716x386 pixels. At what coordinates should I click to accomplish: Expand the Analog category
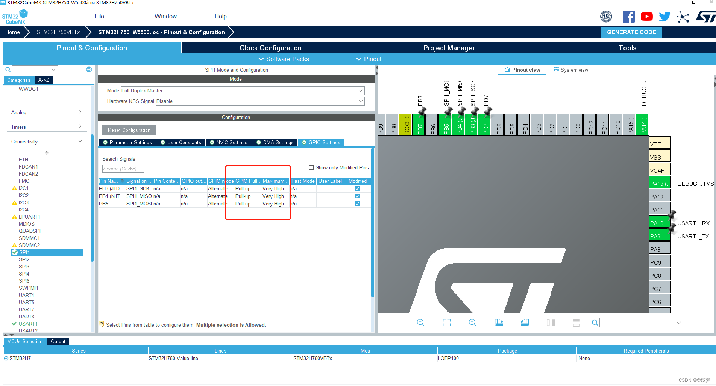coord(46,112)
